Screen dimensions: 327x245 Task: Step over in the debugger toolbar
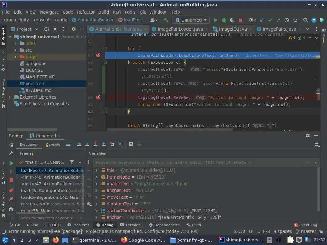[79, 145]
